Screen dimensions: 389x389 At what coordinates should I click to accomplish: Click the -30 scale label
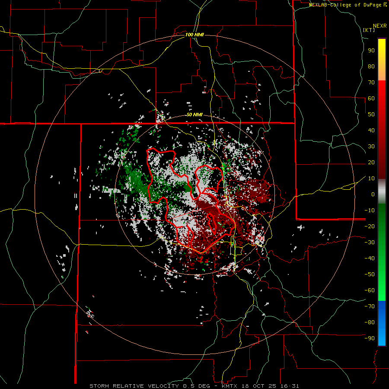(370, 242)
